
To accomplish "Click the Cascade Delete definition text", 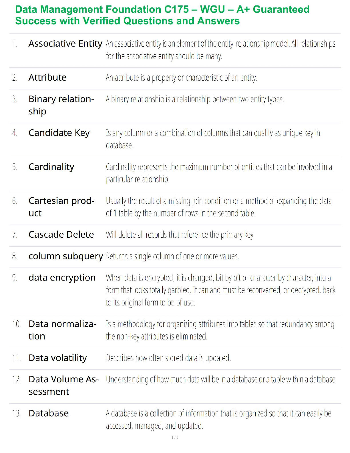I will click(180, 235).
